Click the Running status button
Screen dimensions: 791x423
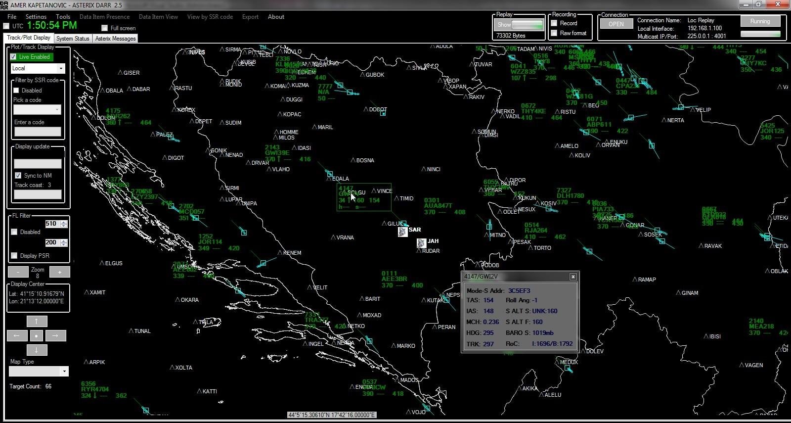(x=760, y=21)
